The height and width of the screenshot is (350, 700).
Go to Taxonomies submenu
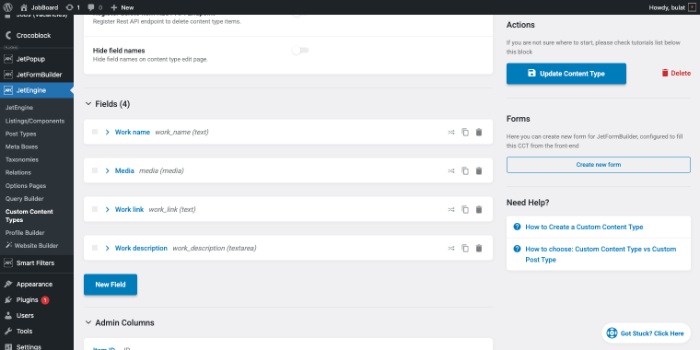(x=22, y=159)
